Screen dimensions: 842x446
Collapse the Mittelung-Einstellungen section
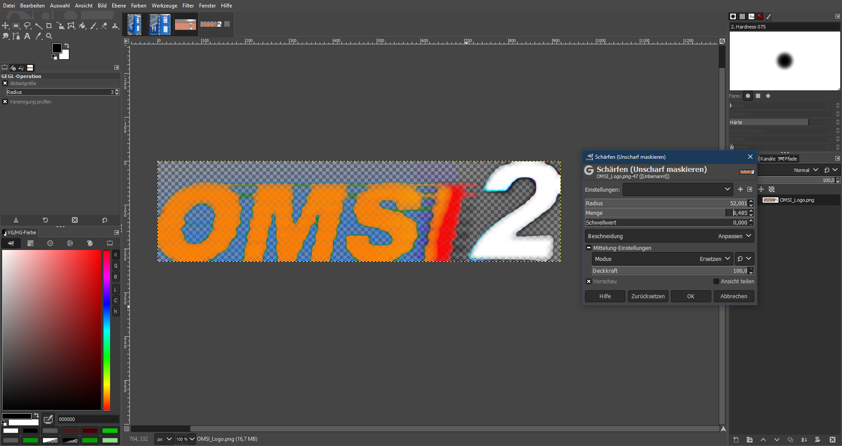[x=589, y=248]
